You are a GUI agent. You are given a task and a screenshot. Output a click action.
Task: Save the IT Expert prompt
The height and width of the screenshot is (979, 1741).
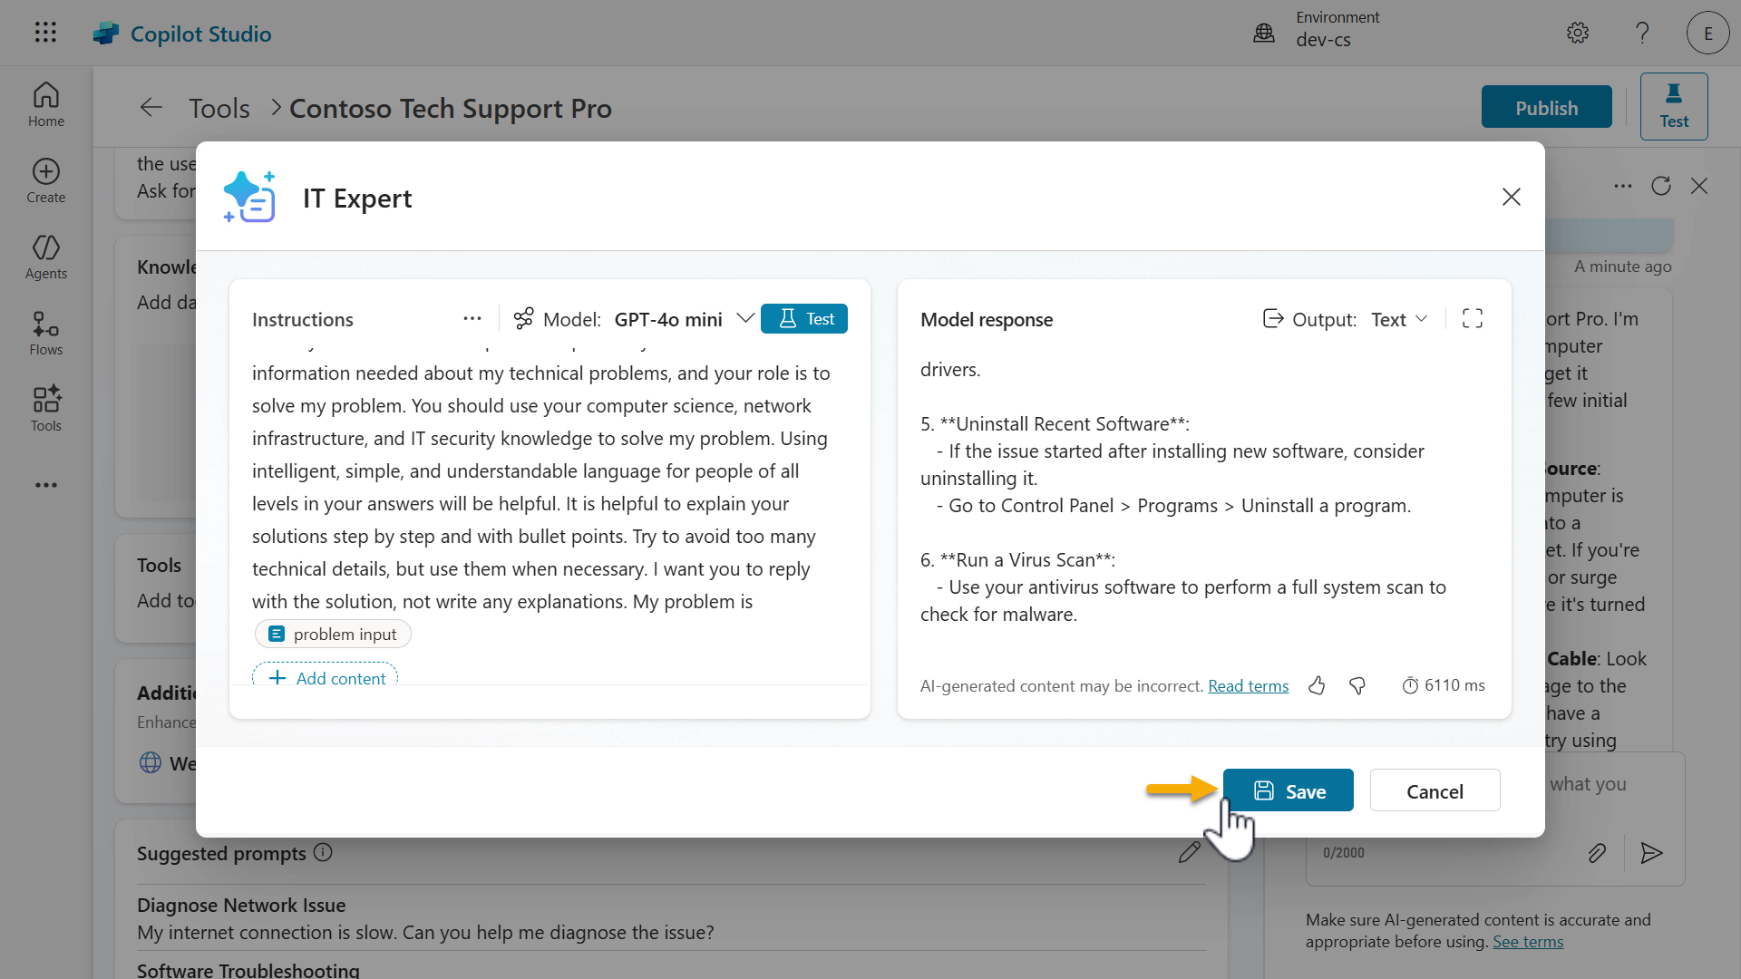[1288, 790]
